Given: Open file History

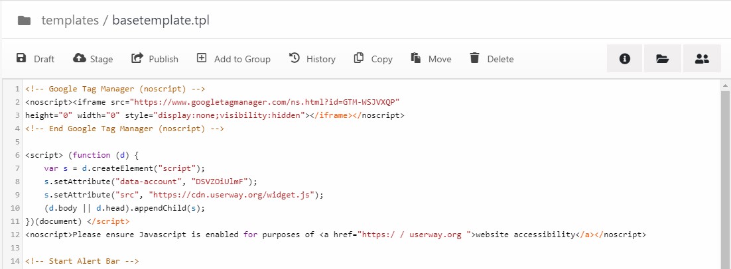Looking at the screenshot, I should click(321, 59).
